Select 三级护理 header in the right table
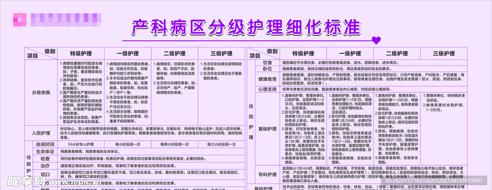This screenshot has height=190, width=492. pyautogui.click(x=443, y=54)
